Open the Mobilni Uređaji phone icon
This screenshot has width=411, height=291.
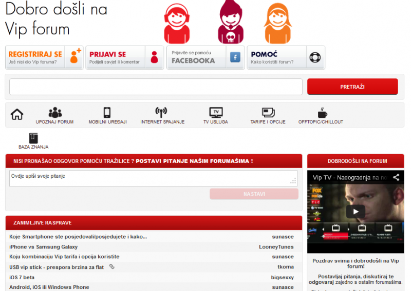[x=107, y=112]
